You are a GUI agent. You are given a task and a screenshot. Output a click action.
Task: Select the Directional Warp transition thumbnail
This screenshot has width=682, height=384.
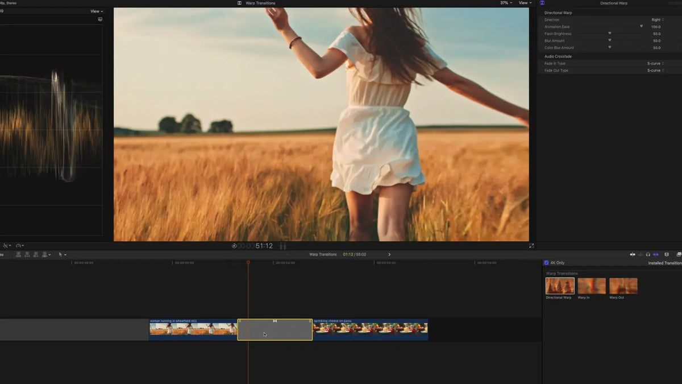coord(560,286)
